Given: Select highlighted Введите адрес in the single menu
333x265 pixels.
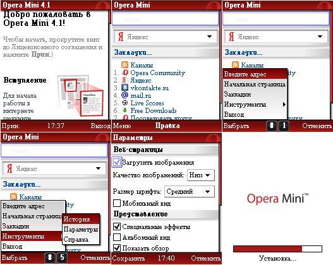Looking at the screenshot, I should pos(255,74).
